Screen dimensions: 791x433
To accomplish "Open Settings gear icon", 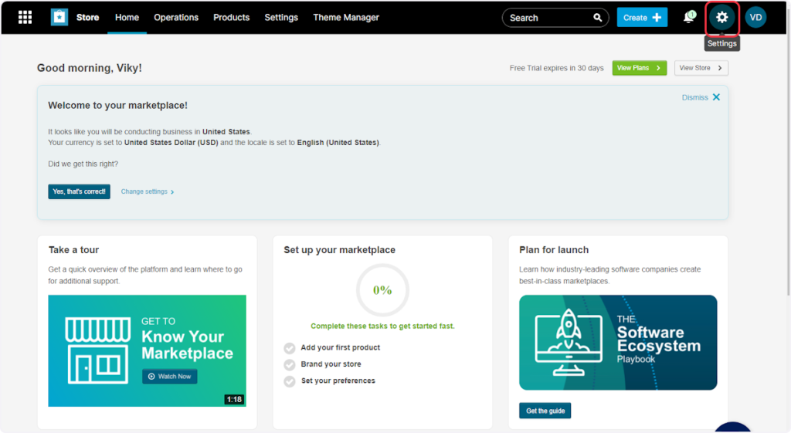I will 722,17.
